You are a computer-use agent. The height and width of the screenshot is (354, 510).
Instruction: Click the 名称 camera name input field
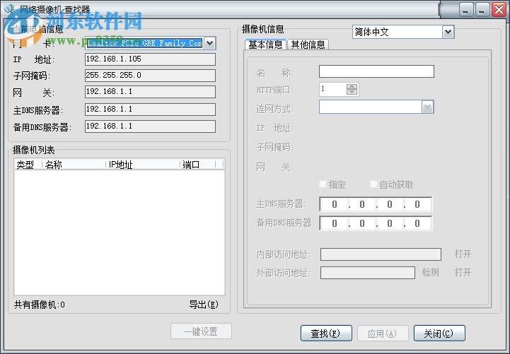pos(376,71)
